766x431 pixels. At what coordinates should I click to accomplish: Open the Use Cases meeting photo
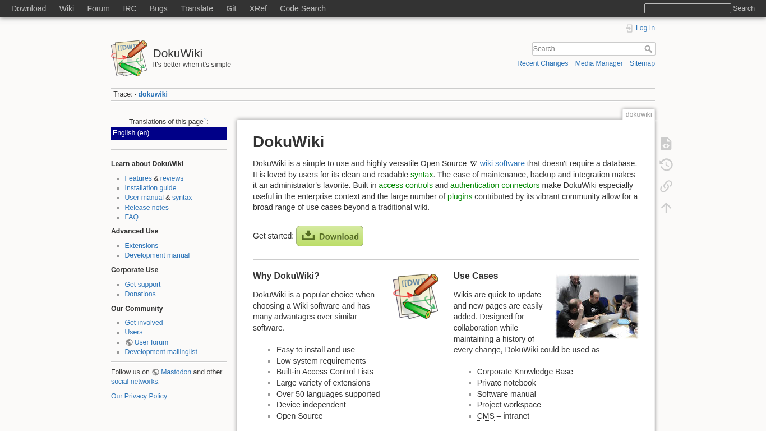click(597, 306)
